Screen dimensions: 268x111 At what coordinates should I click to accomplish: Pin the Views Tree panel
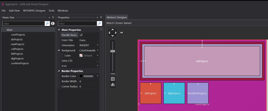[53, 17]
